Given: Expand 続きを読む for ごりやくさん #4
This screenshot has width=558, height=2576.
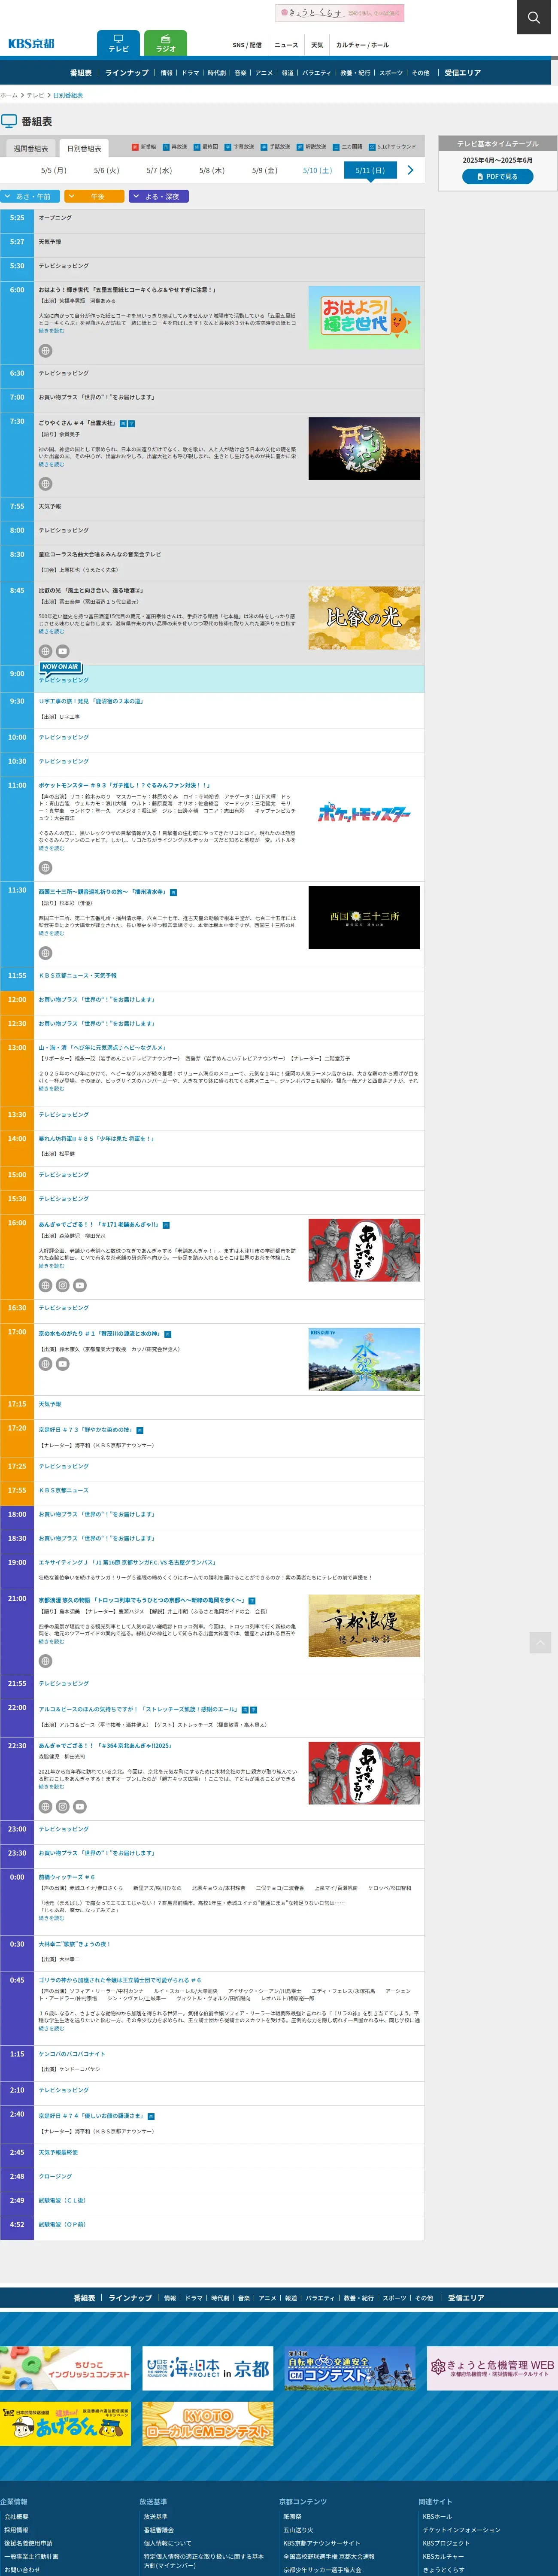Looking at the screenshot, I should click(51, 464).
